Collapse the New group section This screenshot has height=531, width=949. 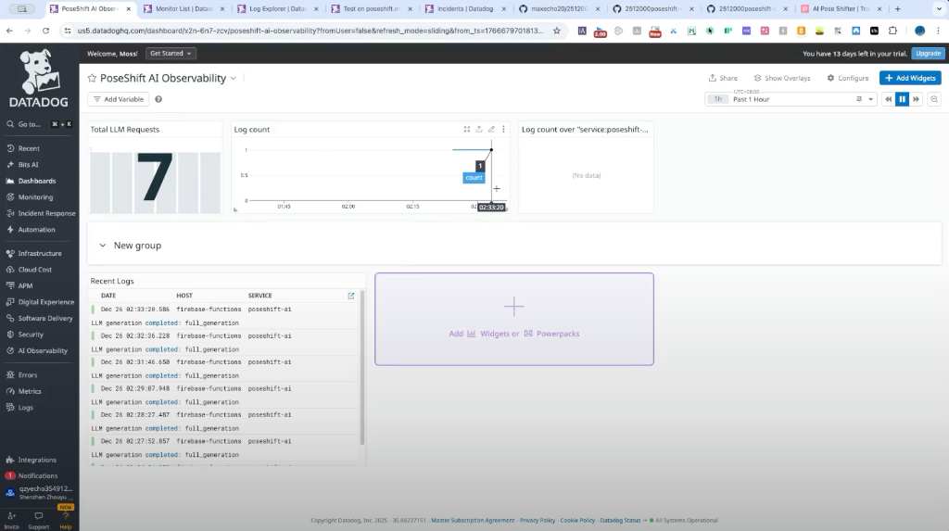pyautogui.click(x=102, y=246)
